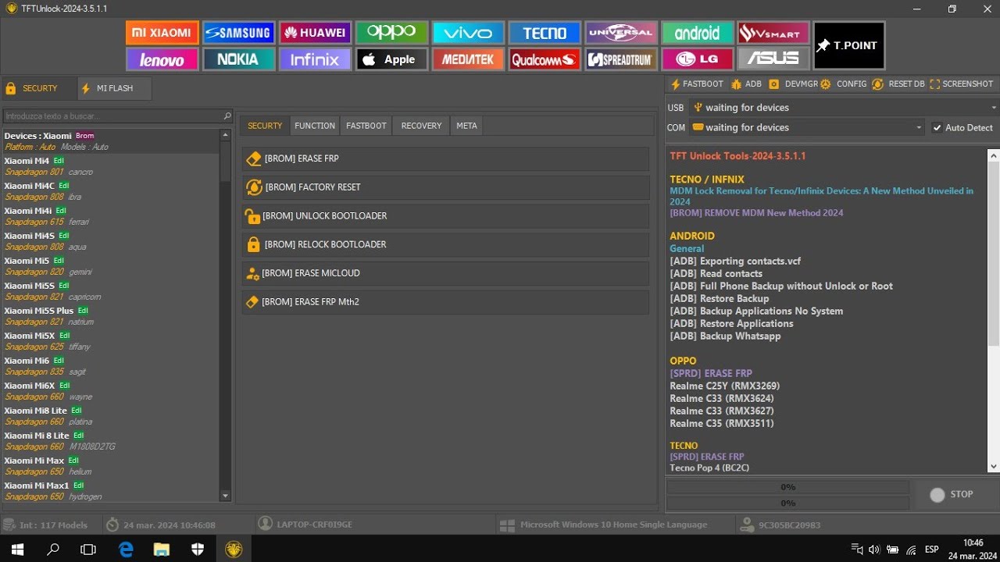
Task: Open the [BROM] REMOVE MDM New Method 2024 link
Action: click(x=756, y=212)
